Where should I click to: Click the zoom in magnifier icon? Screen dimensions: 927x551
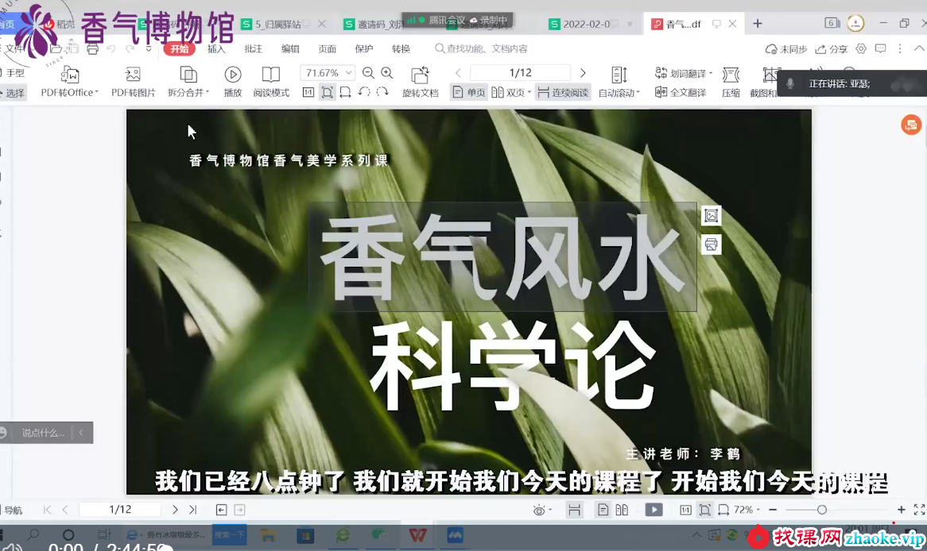click(x=386, y=72)
